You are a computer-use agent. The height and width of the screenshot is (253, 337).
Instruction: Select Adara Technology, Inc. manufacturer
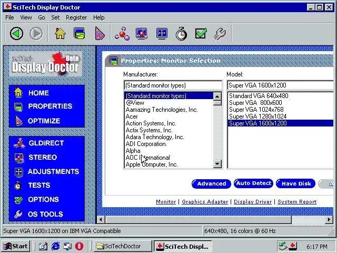(169, 137)
